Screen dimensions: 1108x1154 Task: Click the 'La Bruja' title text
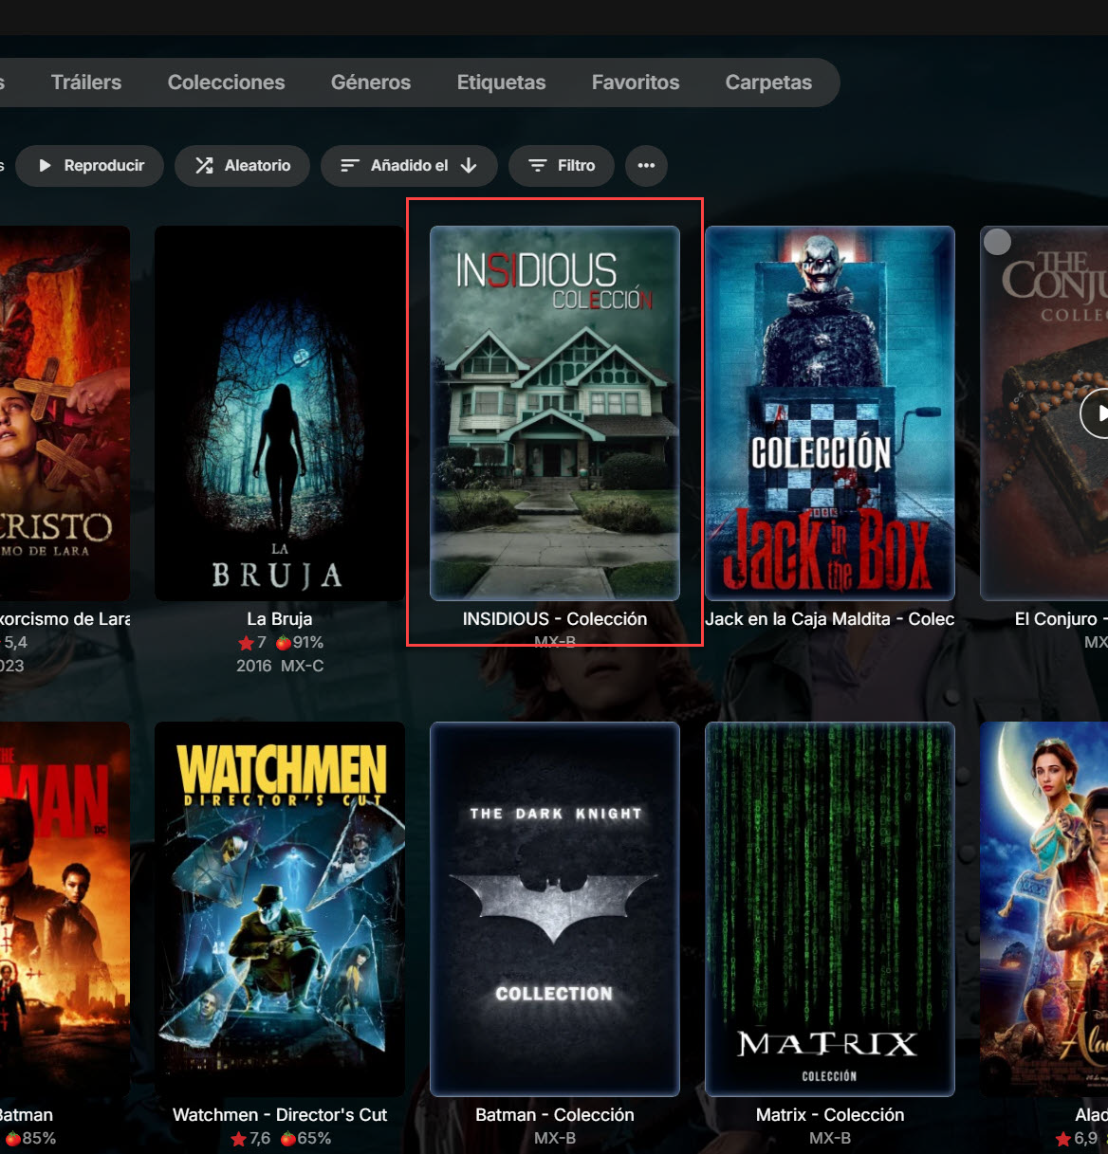tap(280, 619)
